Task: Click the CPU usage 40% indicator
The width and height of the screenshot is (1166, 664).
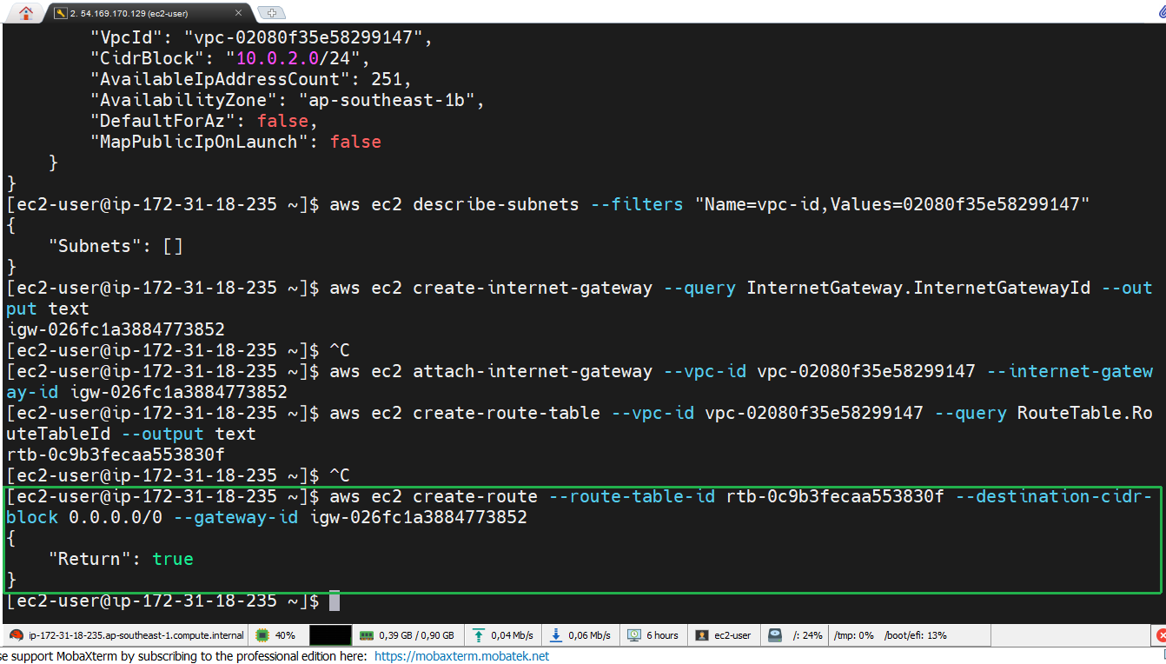Action: pos(276,635)
